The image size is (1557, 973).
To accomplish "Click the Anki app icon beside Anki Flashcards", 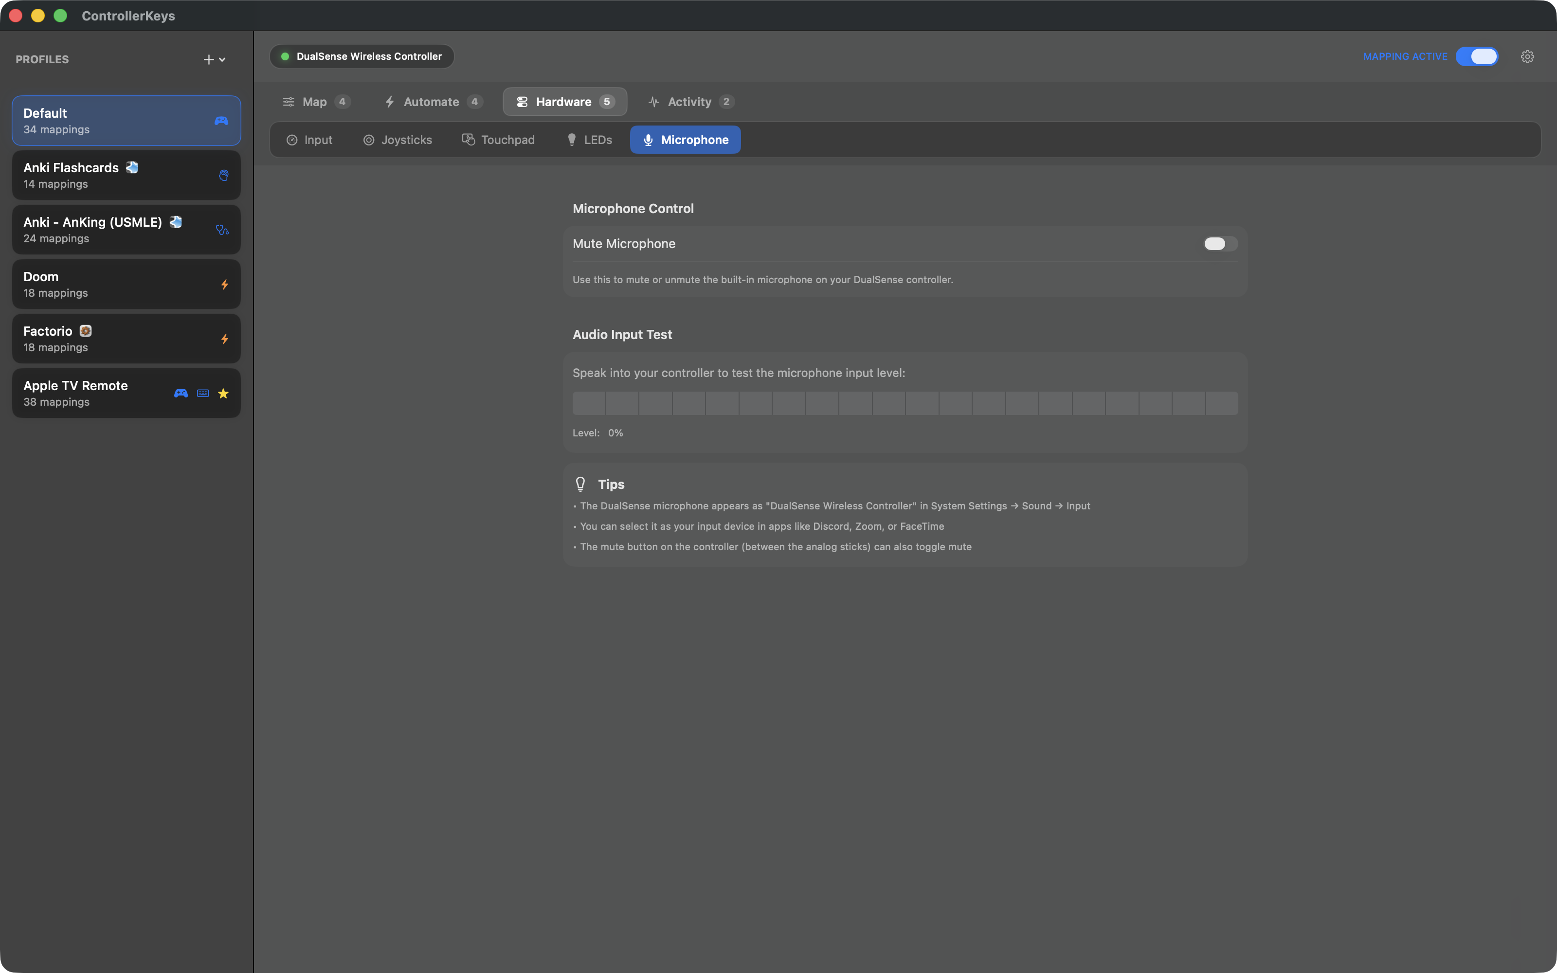I will click(132, 167).
